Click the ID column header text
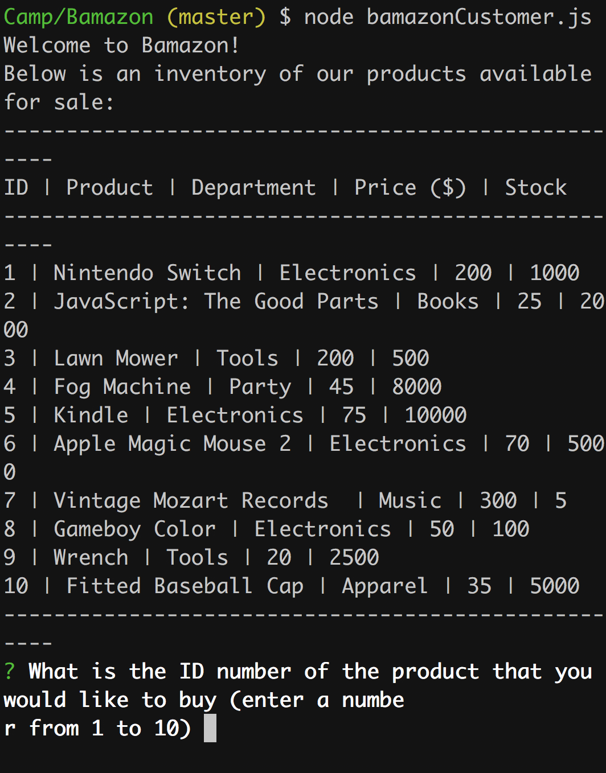The width and height of the screenshot is (606, 773). (16, 187)
